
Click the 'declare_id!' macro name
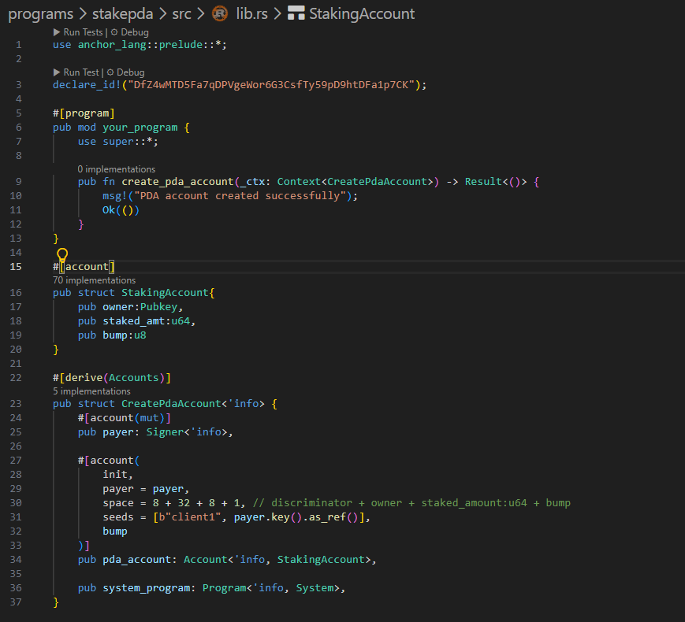tap(87, 85)
